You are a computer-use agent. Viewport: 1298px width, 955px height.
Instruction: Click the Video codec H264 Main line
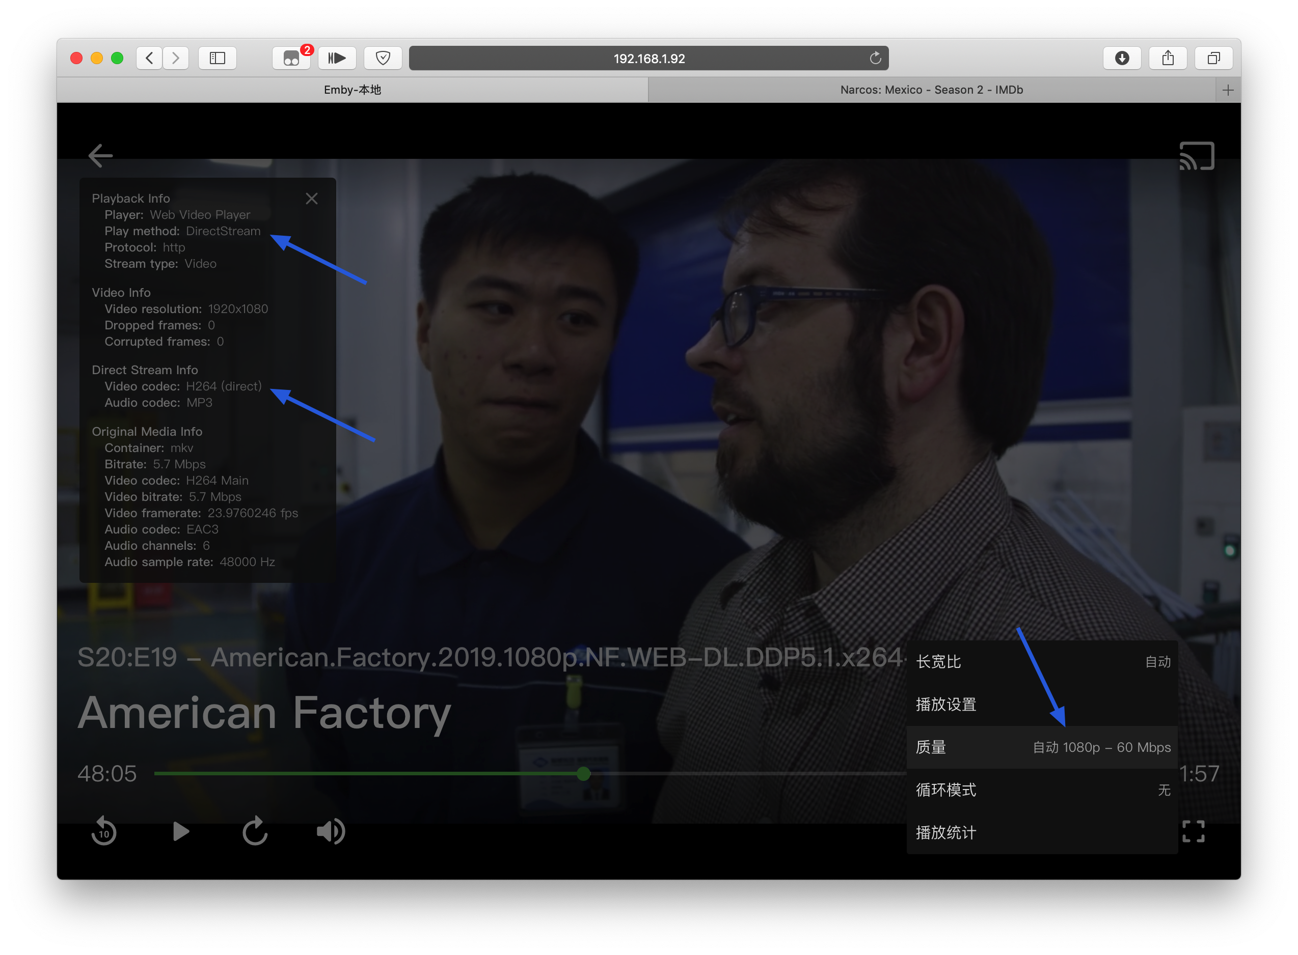pyautogui.click(x=176, y=481)
